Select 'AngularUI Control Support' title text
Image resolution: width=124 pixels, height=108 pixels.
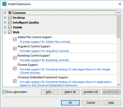click(x=34, y=46)
